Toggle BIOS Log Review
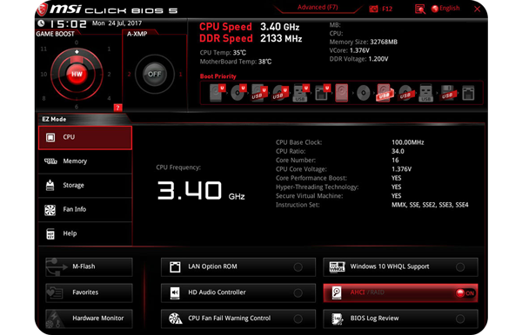Screen dimensions: 522x335 tap(400, 319)
